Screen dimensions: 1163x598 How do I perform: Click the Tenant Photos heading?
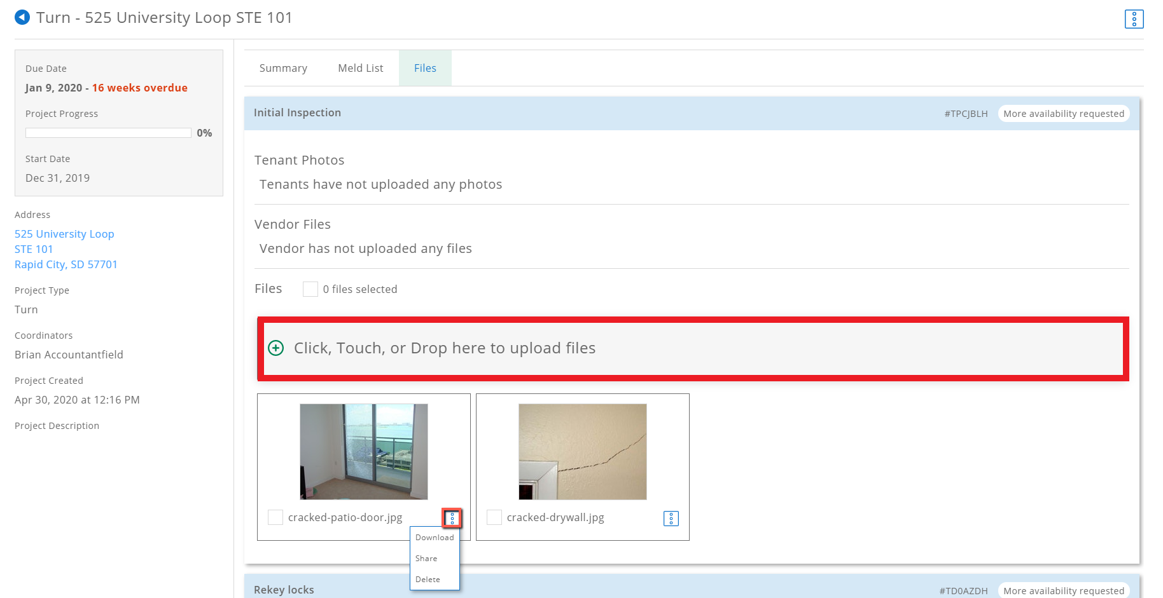[x=299, y=160]
